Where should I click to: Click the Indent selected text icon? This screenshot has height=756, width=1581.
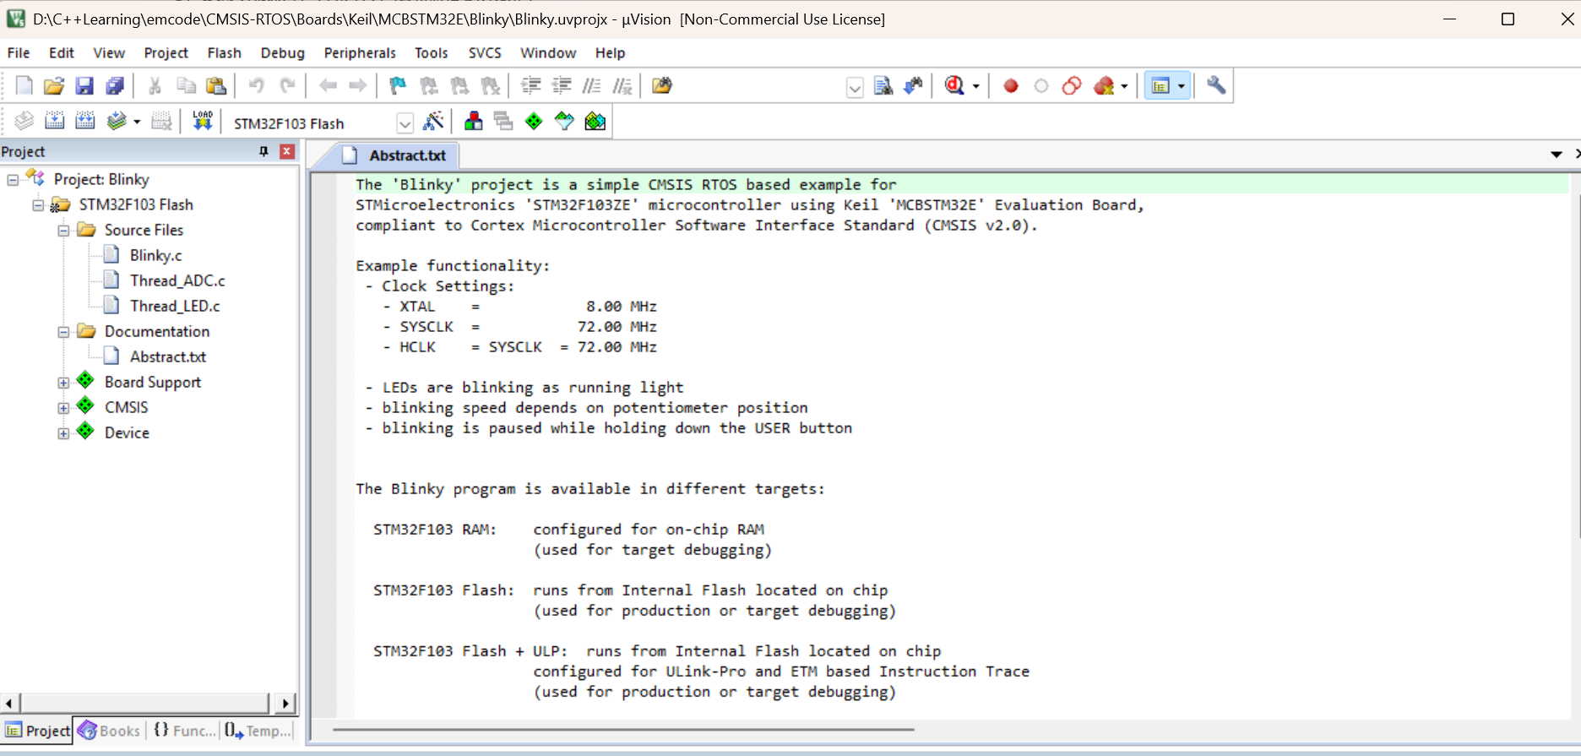(x=531, y=85)
